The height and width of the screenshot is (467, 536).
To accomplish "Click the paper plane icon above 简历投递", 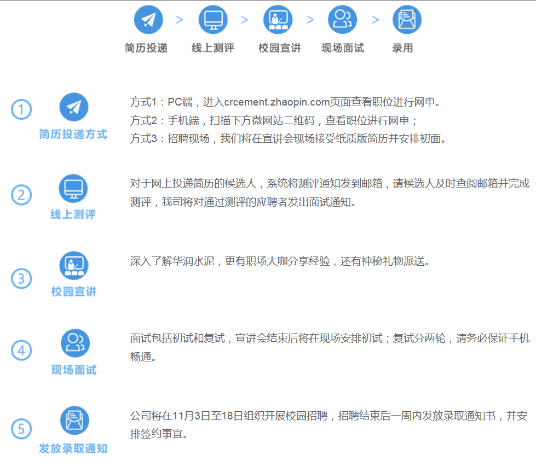I will (148, 20).
